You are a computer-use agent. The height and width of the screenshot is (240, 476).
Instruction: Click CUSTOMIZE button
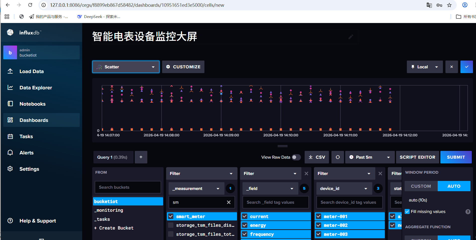(183, 67)
